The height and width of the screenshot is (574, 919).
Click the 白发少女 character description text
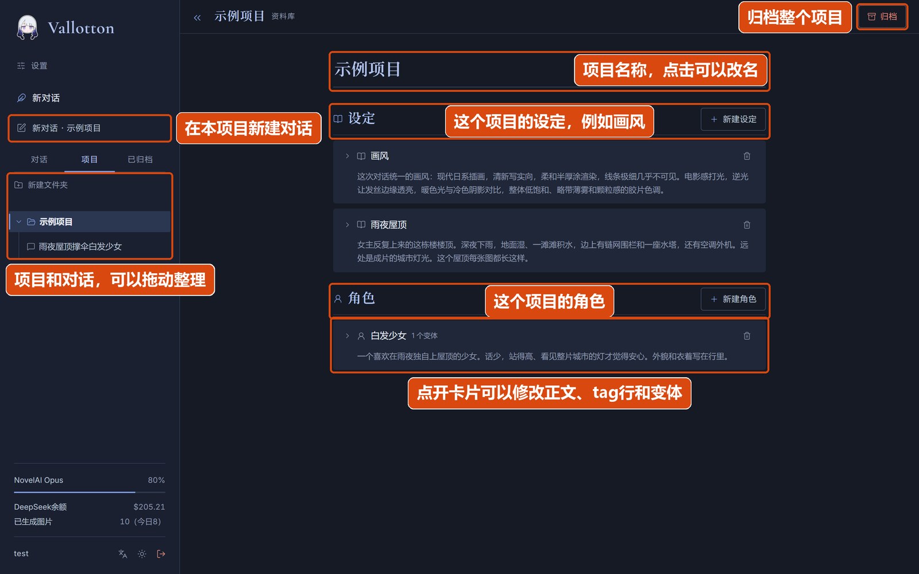(x=544, y=356)
